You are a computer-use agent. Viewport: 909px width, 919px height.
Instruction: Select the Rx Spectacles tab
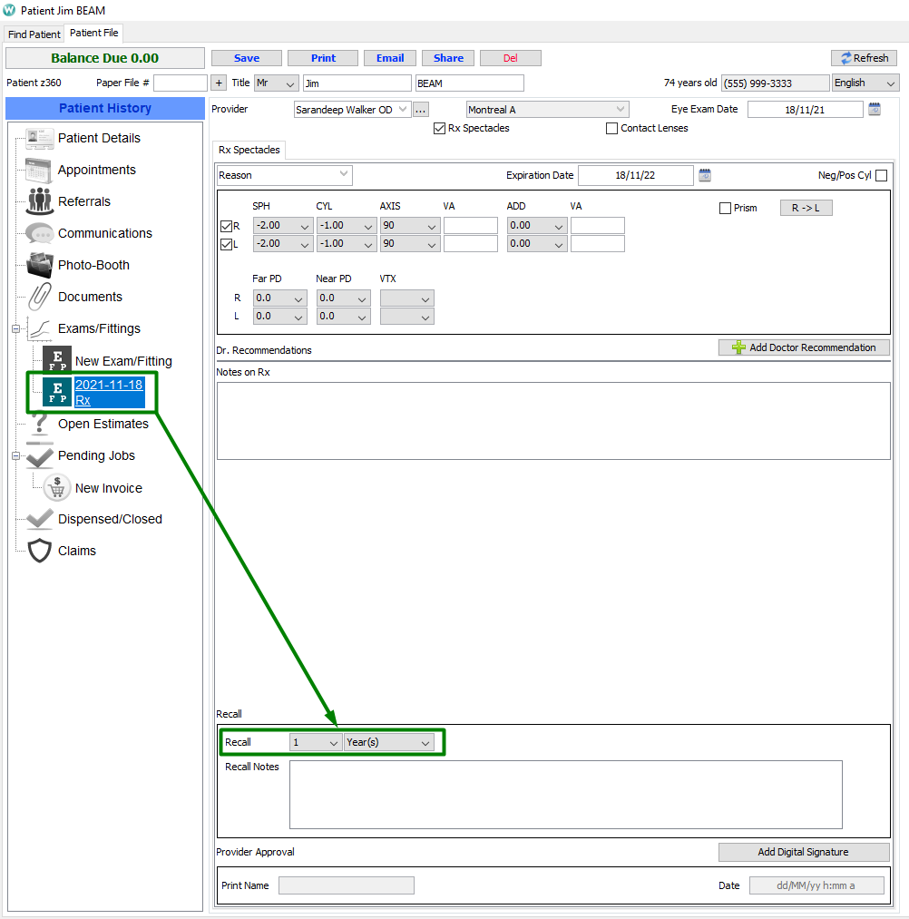coord(249,150)
